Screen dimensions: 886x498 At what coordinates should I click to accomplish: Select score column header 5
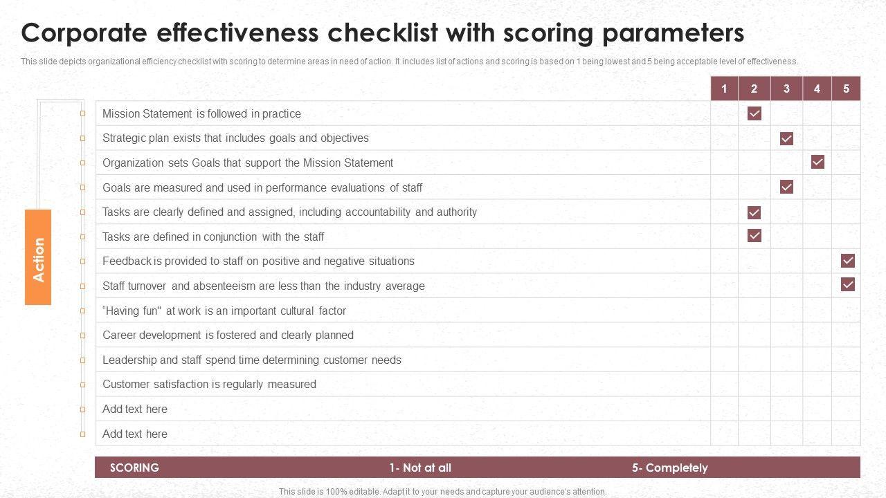[x=846, y=89]
